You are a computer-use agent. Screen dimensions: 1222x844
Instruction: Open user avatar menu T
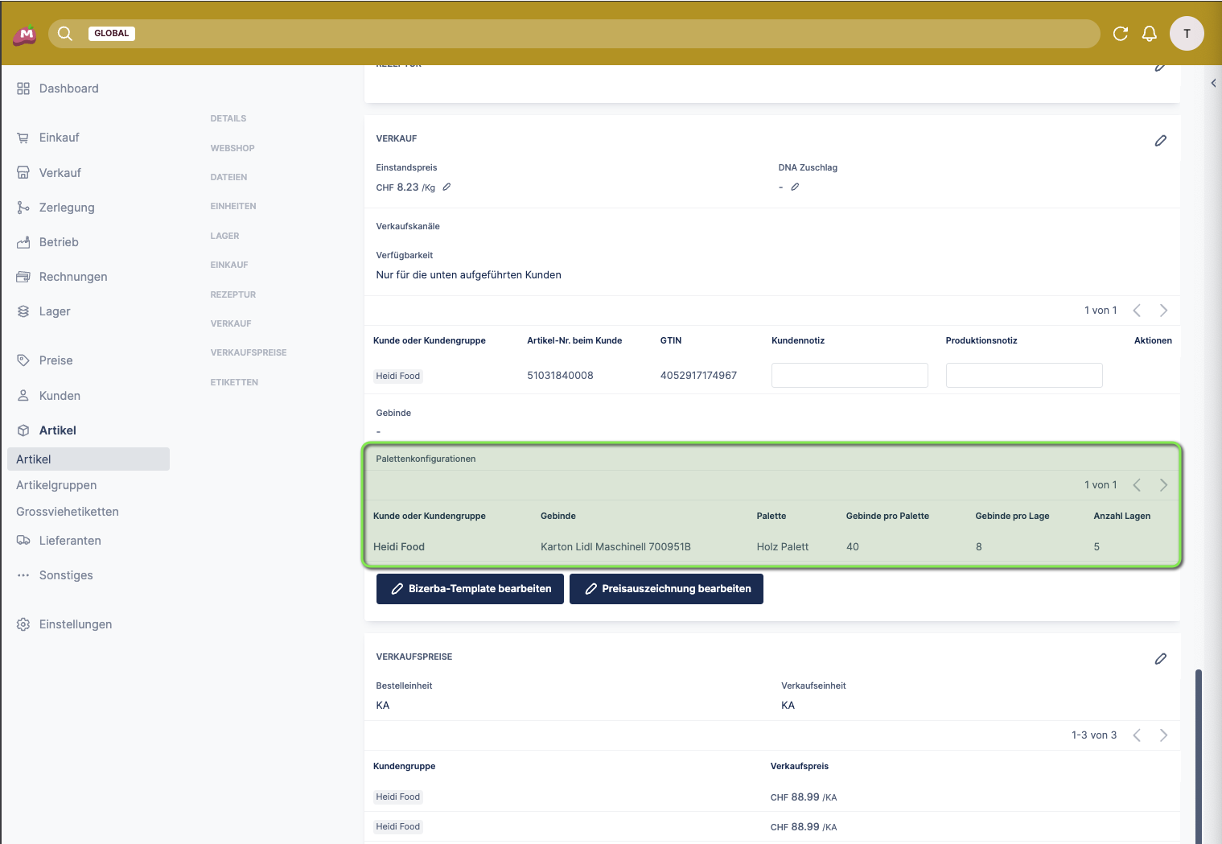pyautogui.click(x=1187, y=34)
